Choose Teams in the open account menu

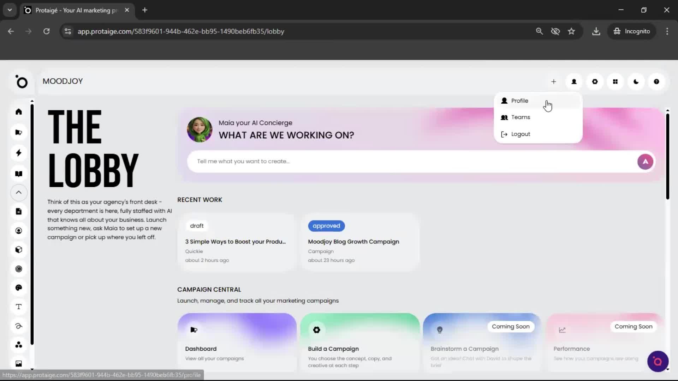[520, 117]
